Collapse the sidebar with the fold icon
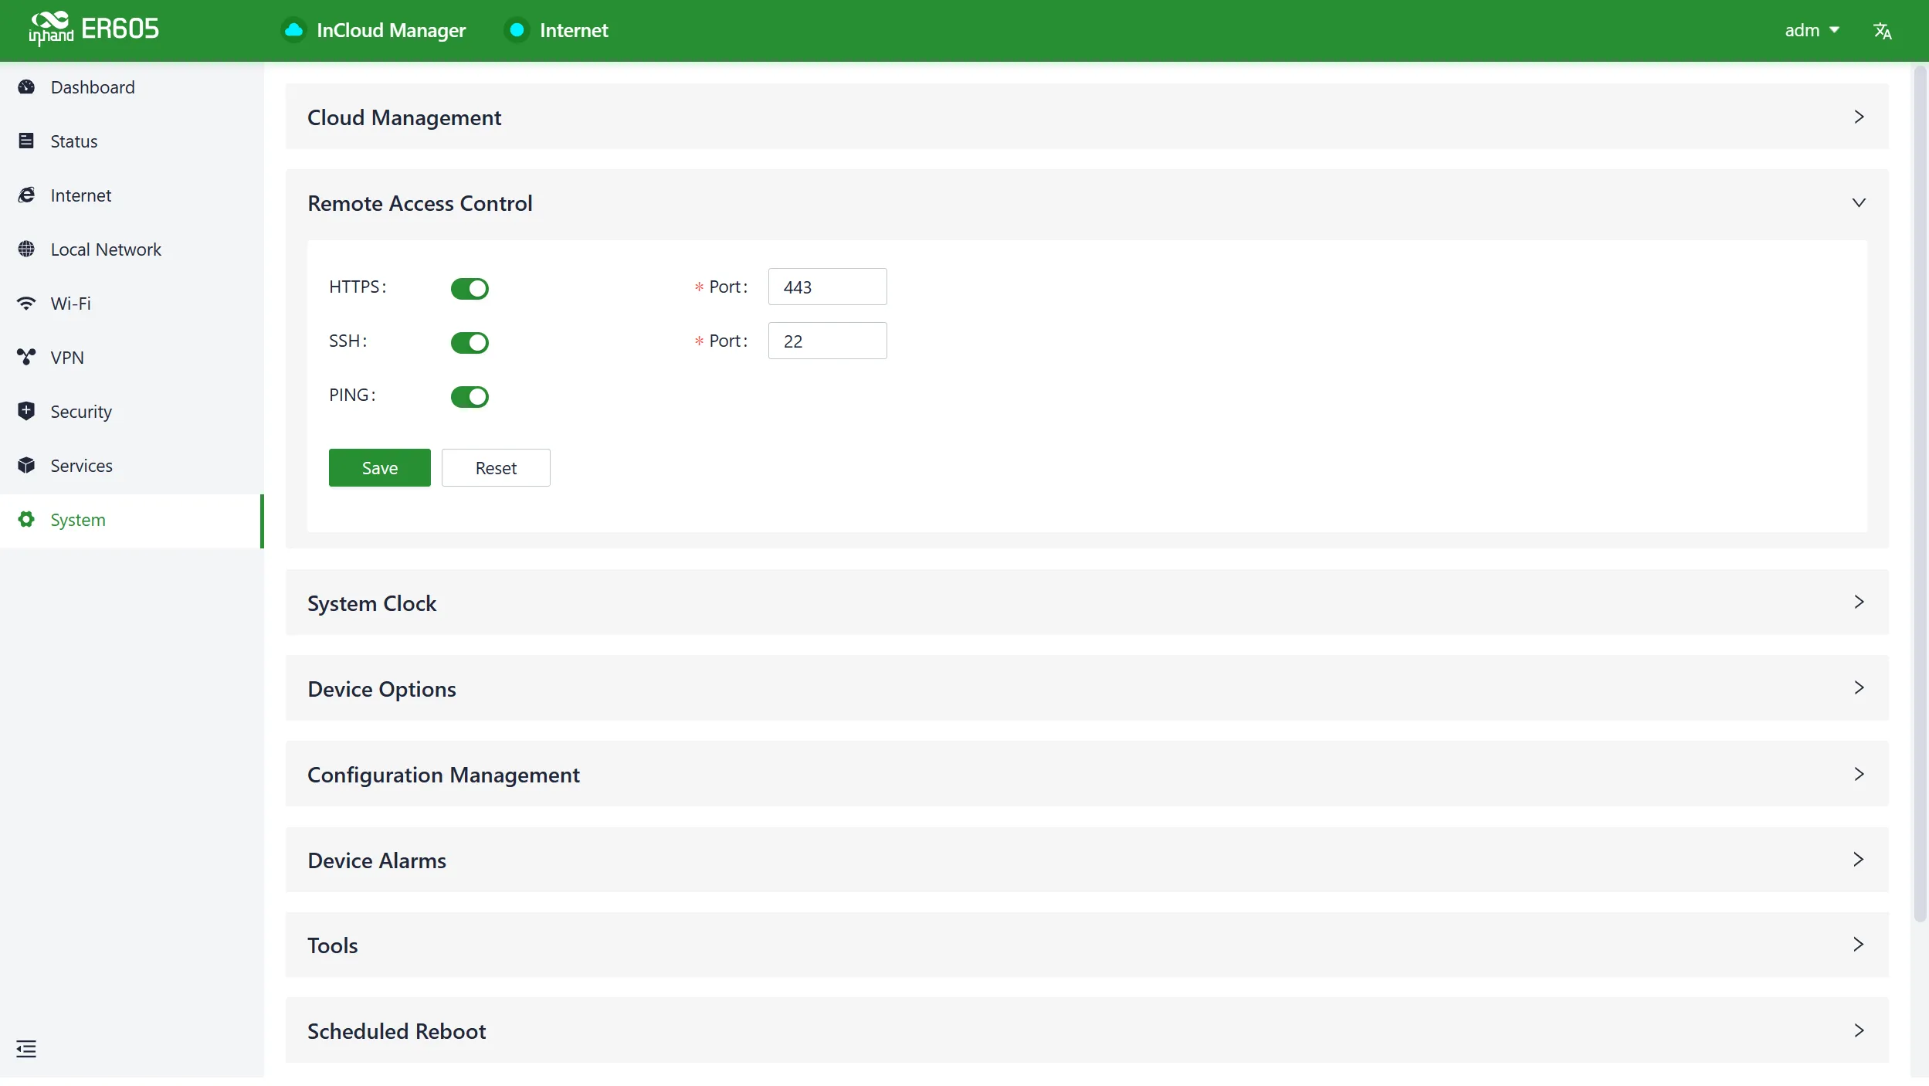 tap(26, 1049)
